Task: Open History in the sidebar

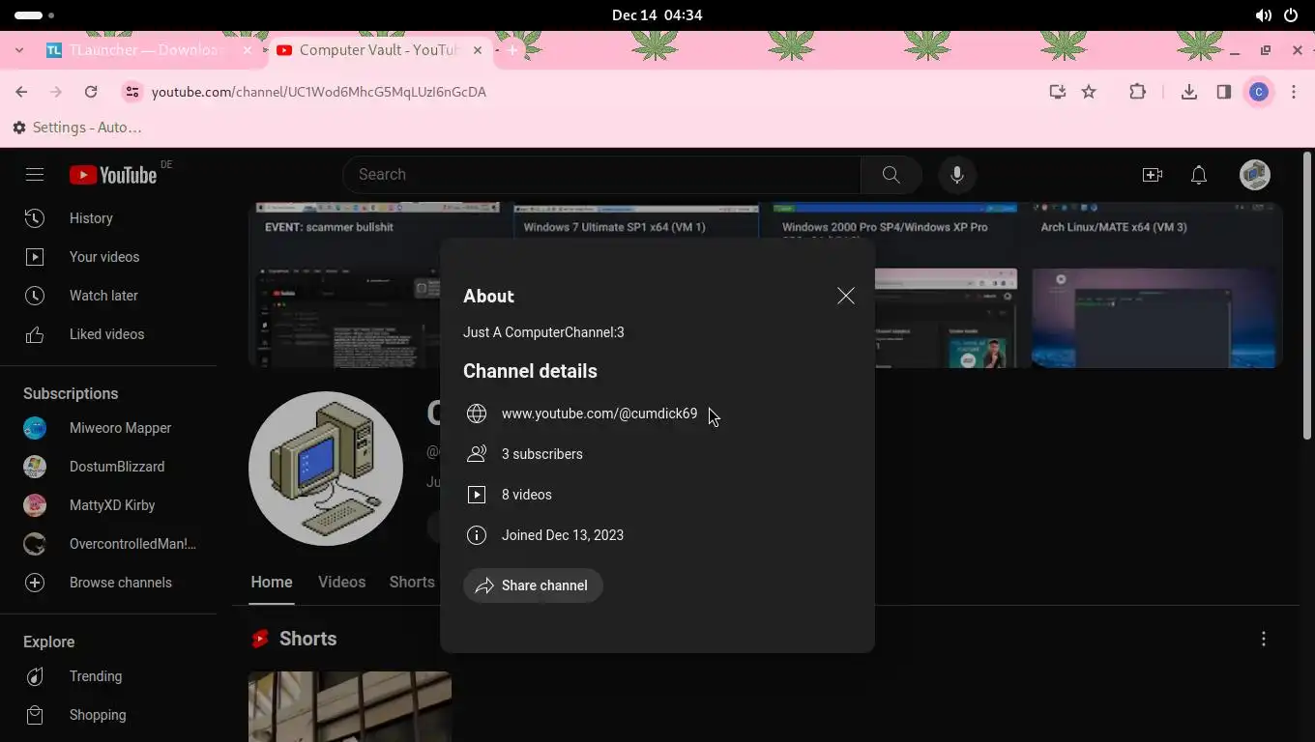Action: (x=108, y=218)
